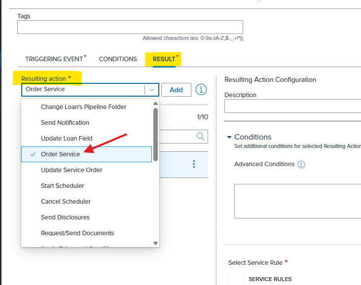Select the checked Order Service option
Image resolution: width=361 pixels, height=285 pixels.
87,154
